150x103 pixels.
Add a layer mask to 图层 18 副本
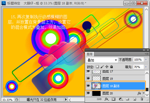click(113, 99)
